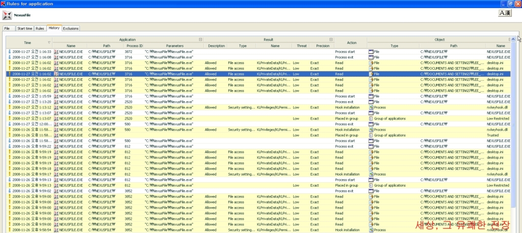Click 'Security setting...' in 9:59:17 row
This screenshot has width=522, height=233.
click(241, 174)
